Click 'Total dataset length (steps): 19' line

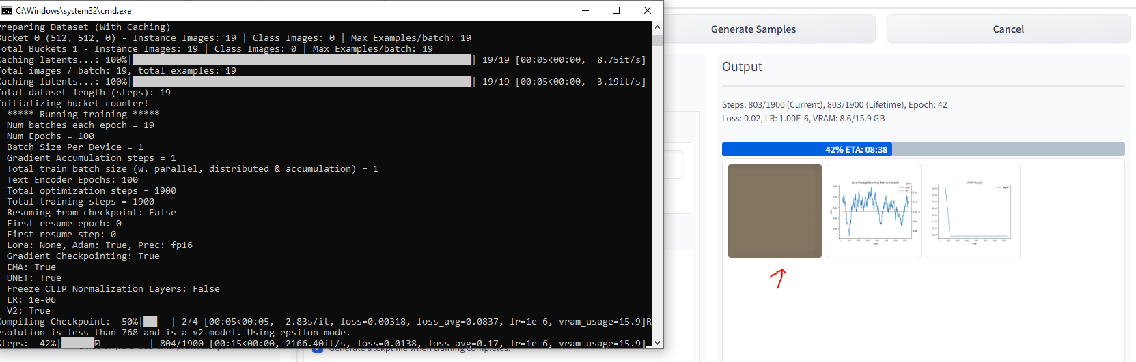point(85,93)
